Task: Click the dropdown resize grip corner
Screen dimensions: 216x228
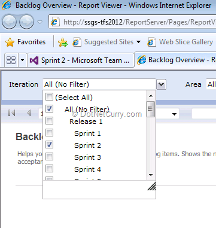Action: [x=151, y=186]
